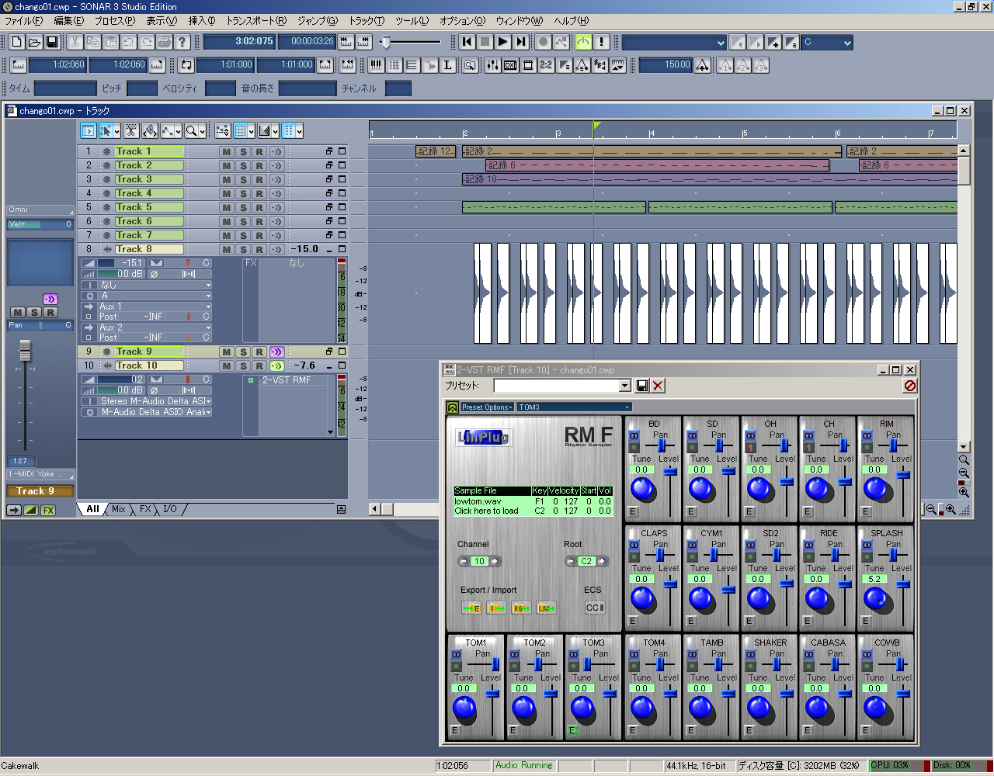Open an existing project file
This screenshot has height=776, width=994.
pyautogui.click(x=34, y=42)
